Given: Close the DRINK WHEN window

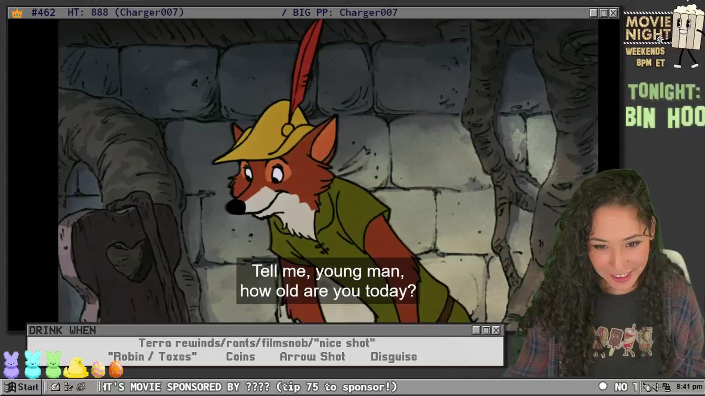Looking at the screenshot, I should click(x=496, y=330).
